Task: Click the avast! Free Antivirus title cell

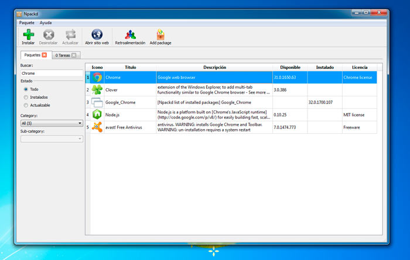Action: 130,127
